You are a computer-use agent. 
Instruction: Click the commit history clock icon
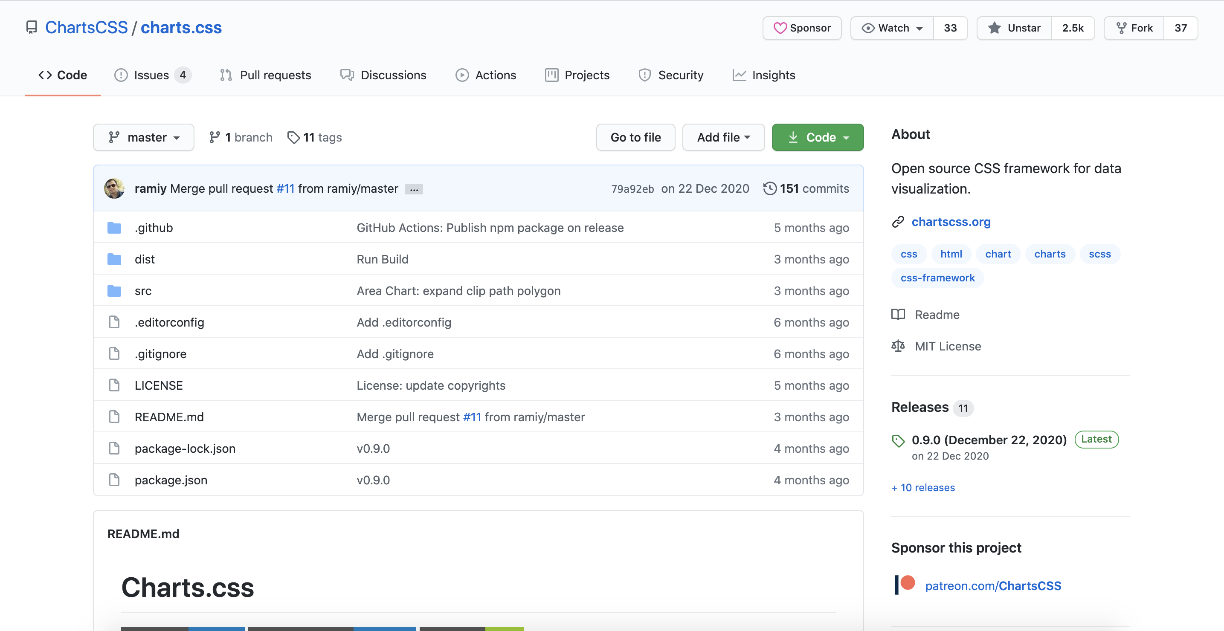[x=770, y=188]
